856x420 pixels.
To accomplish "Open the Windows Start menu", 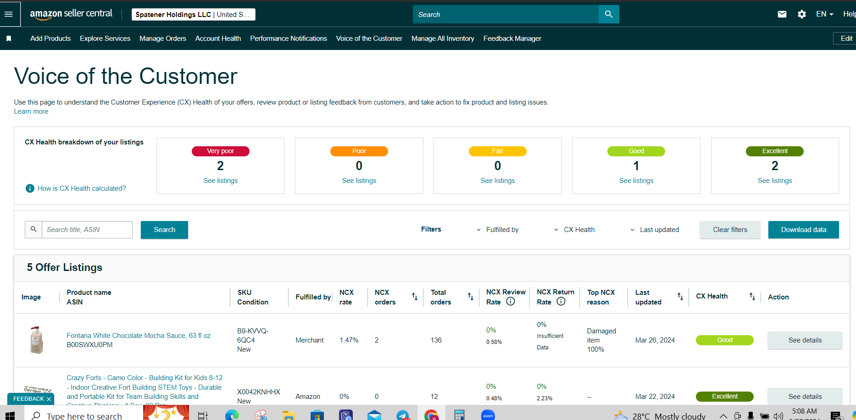I will (10, 415).
